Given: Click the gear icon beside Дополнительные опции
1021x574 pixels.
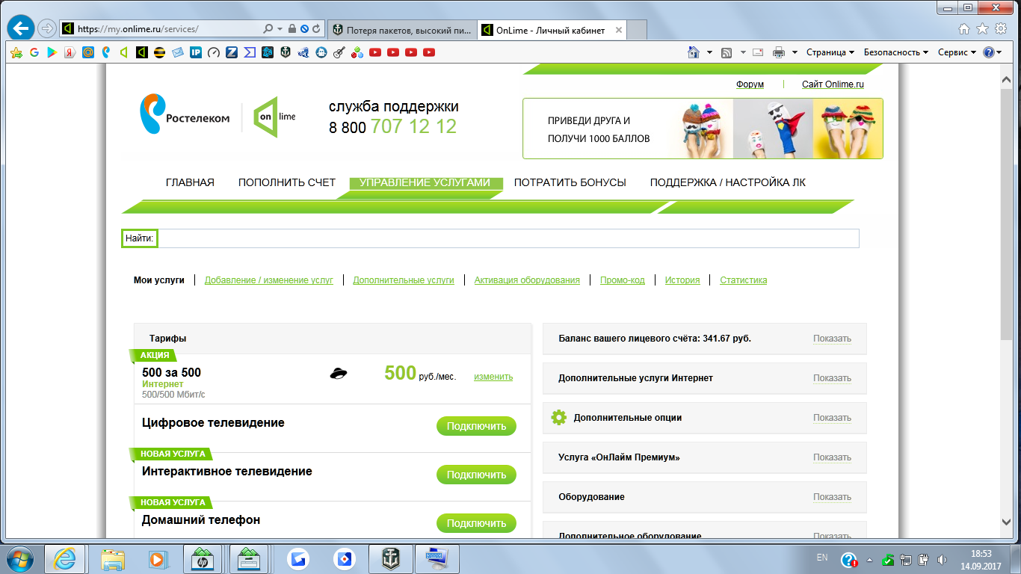Looking at the screenshot, I should (558, 418).
